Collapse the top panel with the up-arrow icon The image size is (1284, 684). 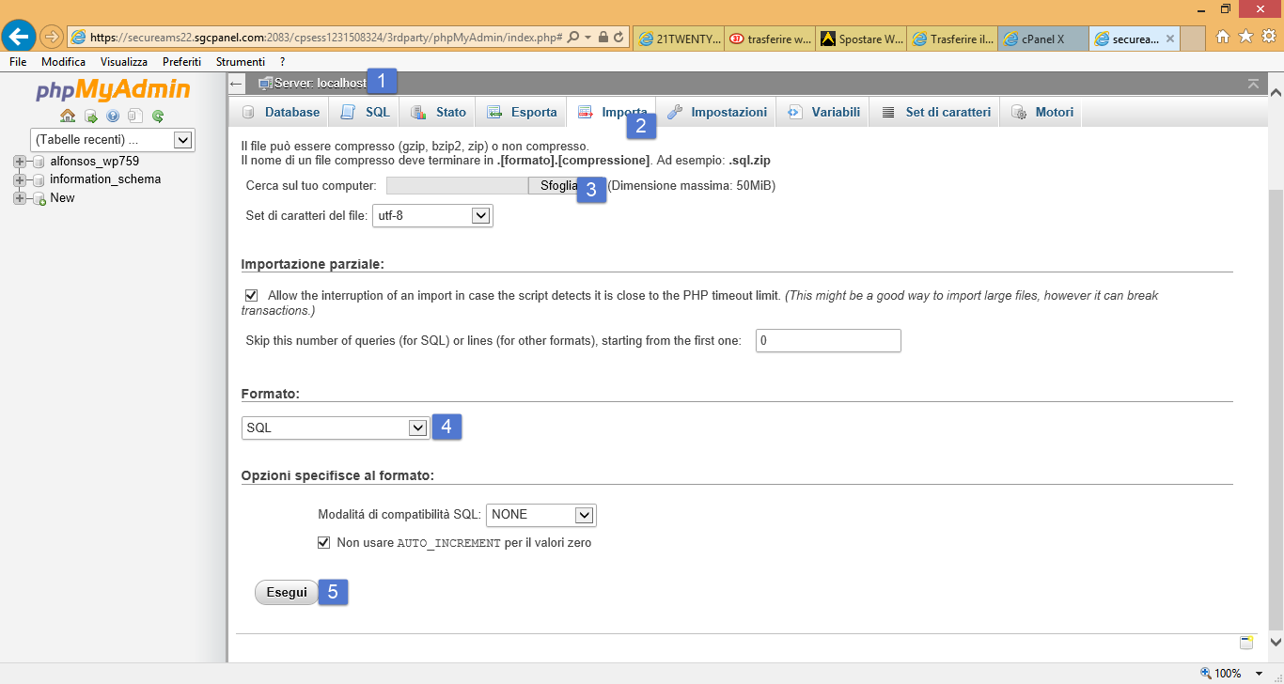1253,84
